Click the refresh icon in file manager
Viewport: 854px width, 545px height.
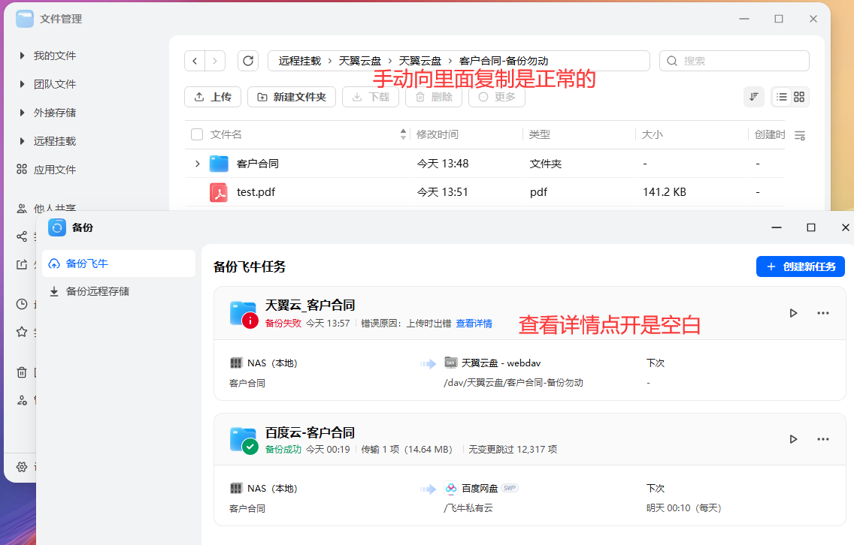tap(248, 61)
